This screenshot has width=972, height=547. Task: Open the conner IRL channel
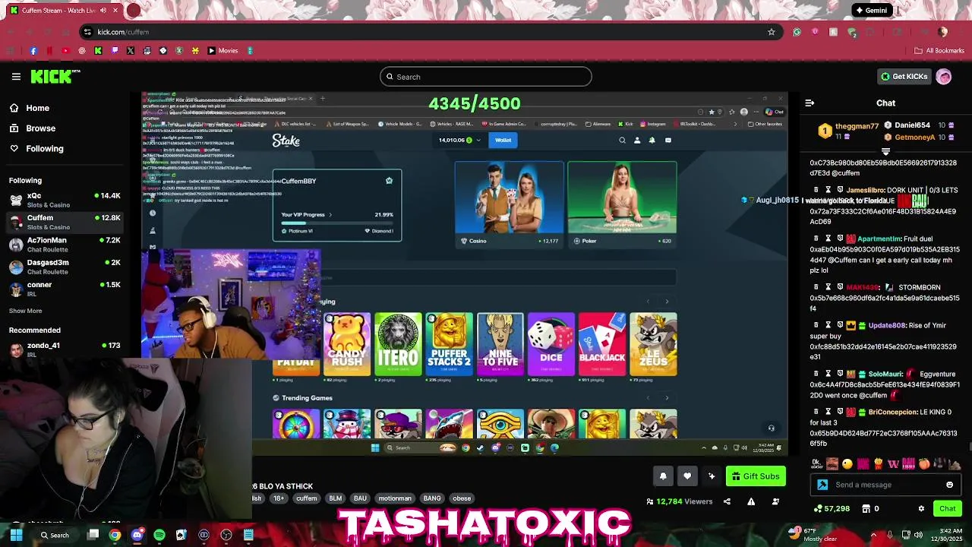tap(65, 289)
